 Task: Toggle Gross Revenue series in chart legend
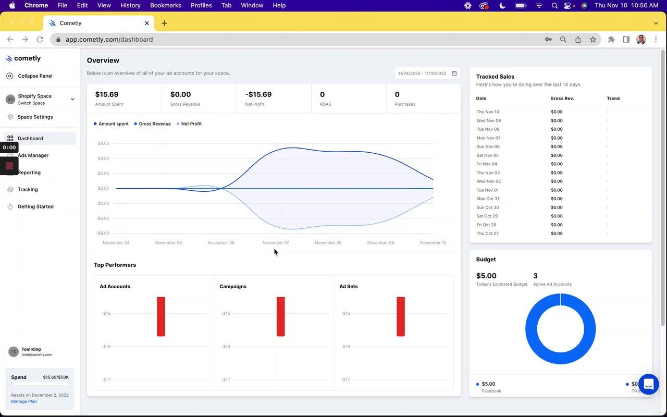(x=152, y=124)
